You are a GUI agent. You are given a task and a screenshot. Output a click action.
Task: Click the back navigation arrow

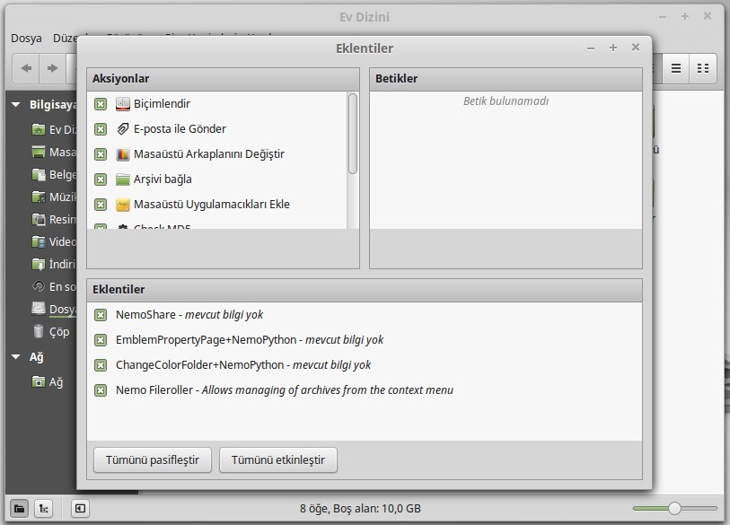24,67
